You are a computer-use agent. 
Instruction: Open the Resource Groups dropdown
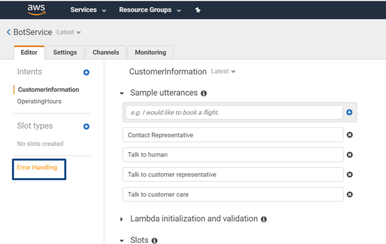click(150, 10)
